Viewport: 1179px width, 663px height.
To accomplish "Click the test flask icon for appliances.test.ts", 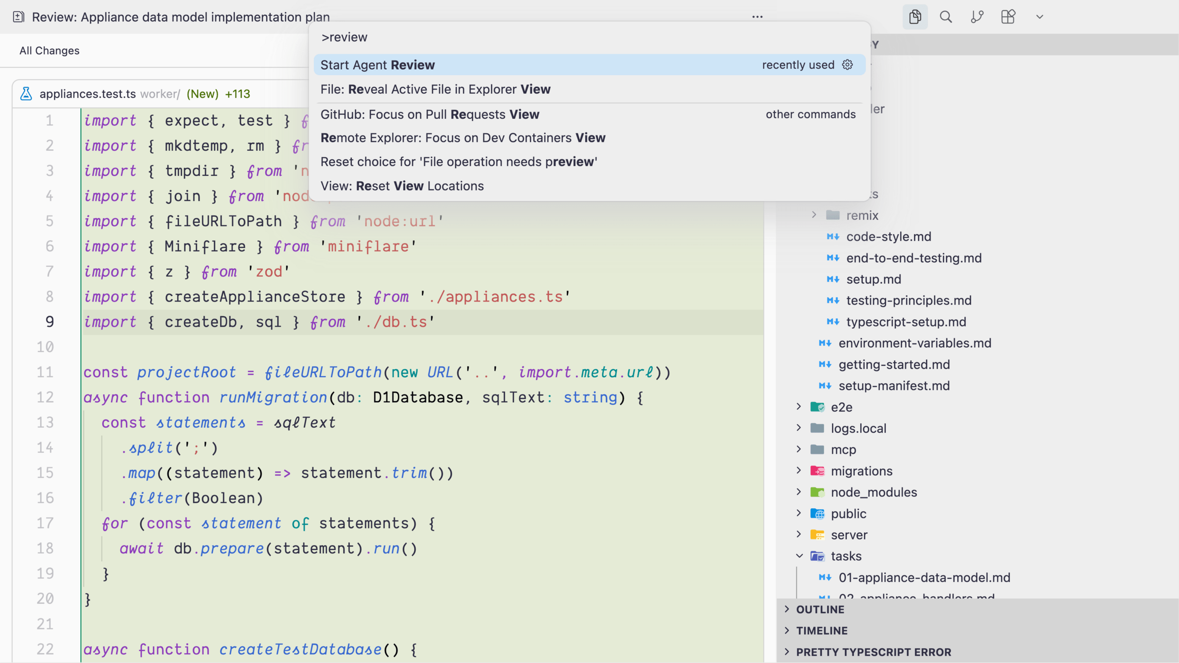I will pos(26,94).
